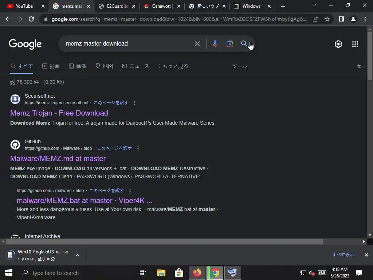This screenshot has height=280, width=373.
Task: Open site info lock icon
Action: 46,19
